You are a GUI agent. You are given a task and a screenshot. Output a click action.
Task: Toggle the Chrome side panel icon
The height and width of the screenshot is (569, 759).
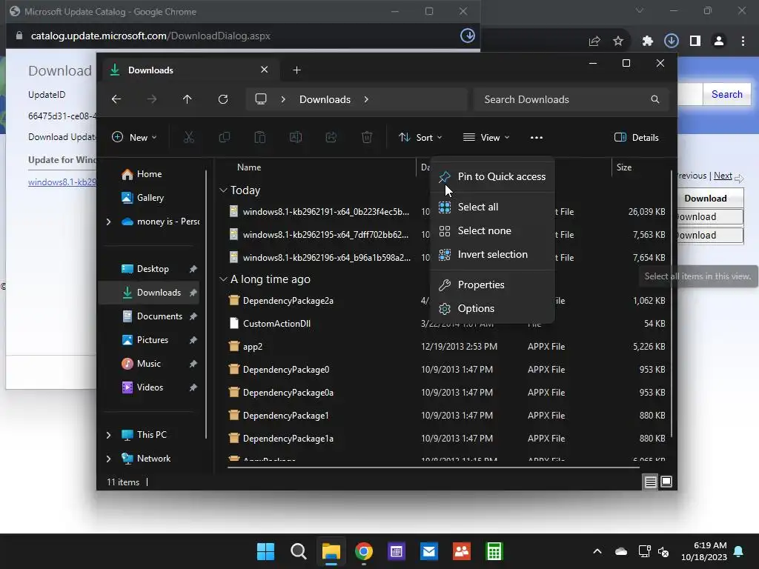[x=695, y=41]
